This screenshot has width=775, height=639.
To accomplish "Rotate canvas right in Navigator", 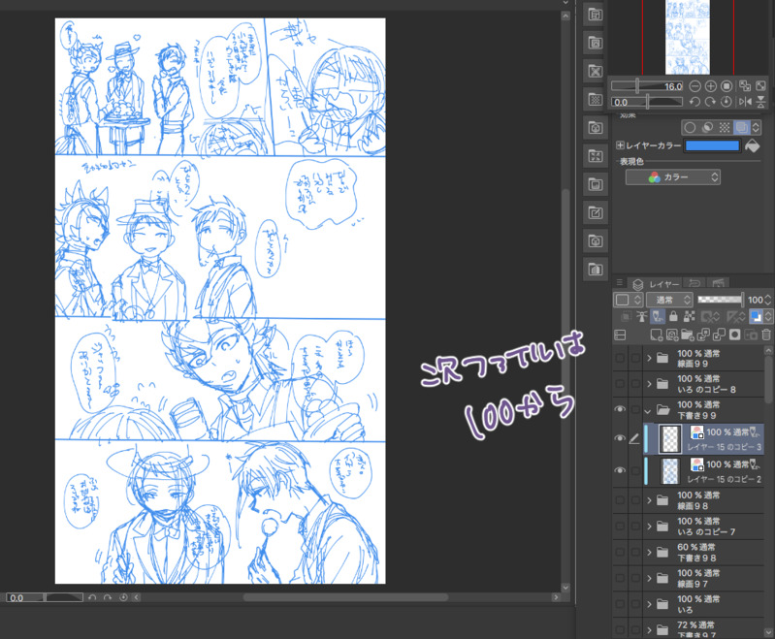I will click(x=710, y=102).
